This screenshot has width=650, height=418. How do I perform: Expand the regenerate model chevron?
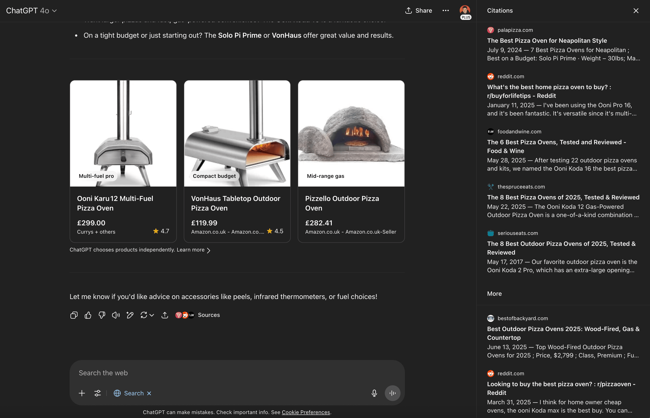152,315
